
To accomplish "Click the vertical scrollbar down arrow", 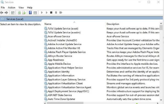I will pos(161,100).
